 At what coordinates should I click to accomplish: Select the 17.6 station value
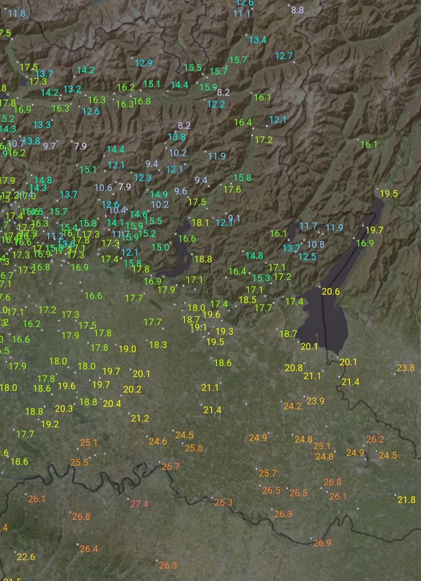[x=232, y=189]
